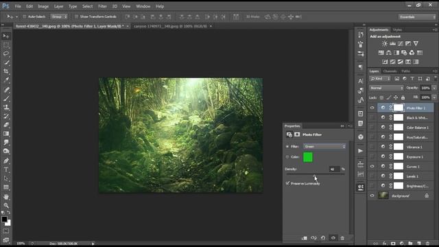Image resolution: width=439 pixels, height=247 pixels.
Task: Enable Show Transform Controls checkbox
Action: click(x=76, y=16)
